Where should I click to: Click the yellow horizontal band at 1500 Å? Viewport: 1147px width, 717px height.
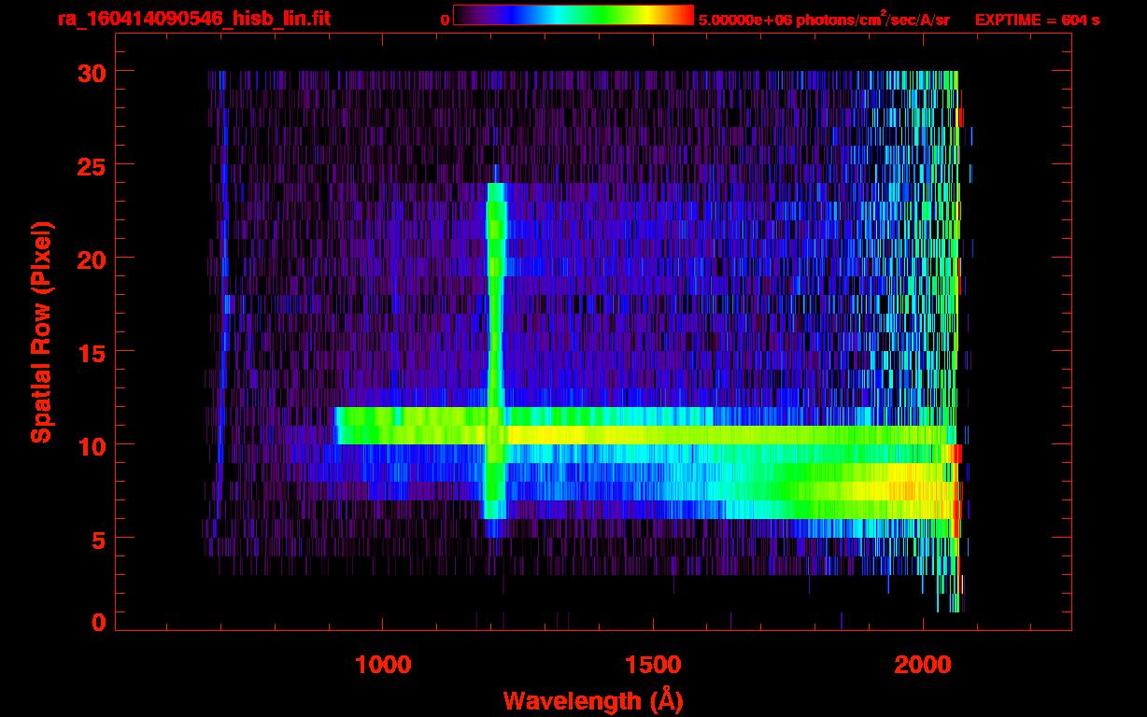[652, 435]
